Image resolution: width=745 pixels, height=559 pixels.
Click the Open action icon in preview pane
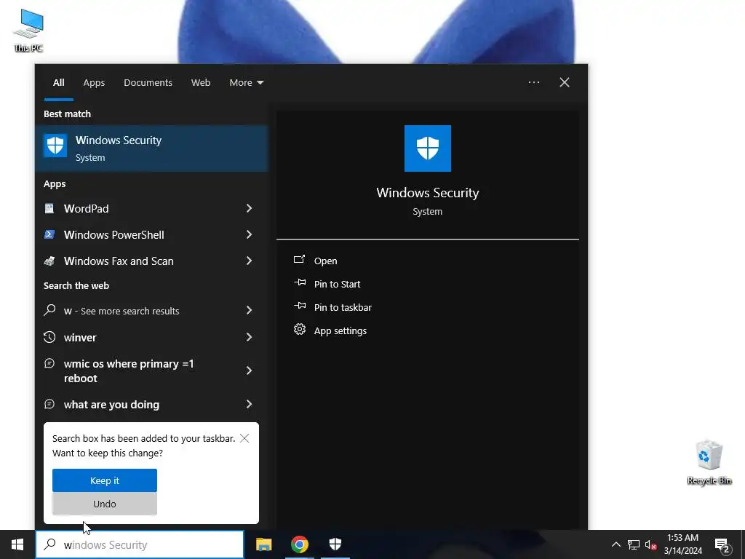pyautogui.click(x=299, y=260)
